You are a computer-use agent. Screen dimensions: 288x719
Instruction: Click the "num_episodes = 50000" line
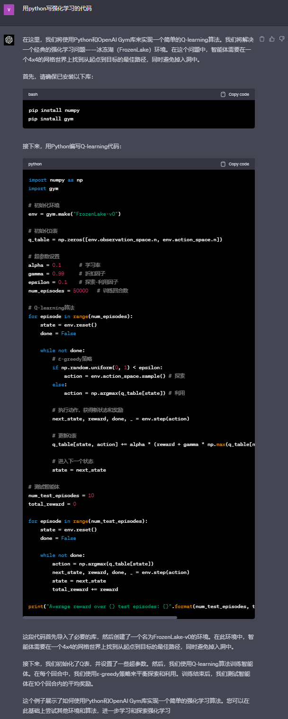62,291
